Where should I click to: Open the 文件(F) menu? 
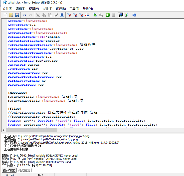pos(7,9)
